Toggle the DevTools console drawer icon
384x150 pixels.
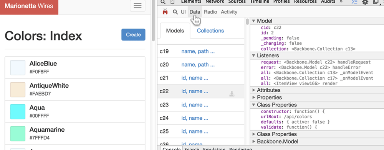354,2
